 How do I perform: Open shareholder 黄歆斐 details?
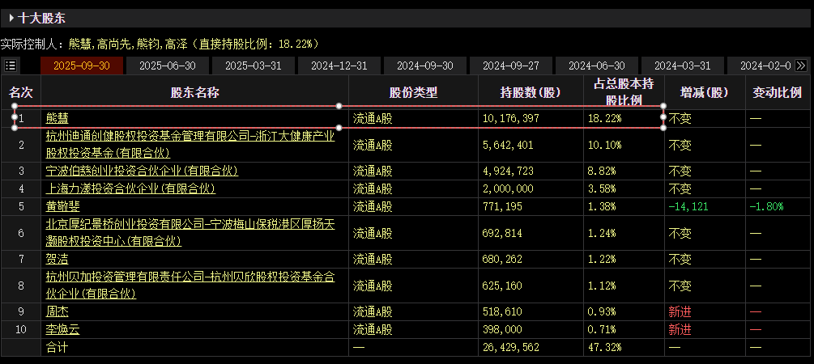pos(62,206)
